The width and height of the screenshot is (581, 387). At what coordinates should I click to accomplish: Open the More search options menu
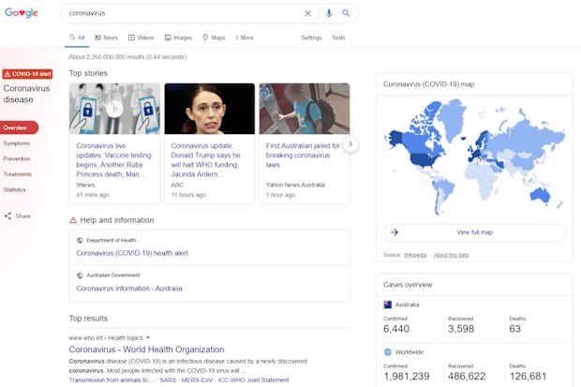245,37
